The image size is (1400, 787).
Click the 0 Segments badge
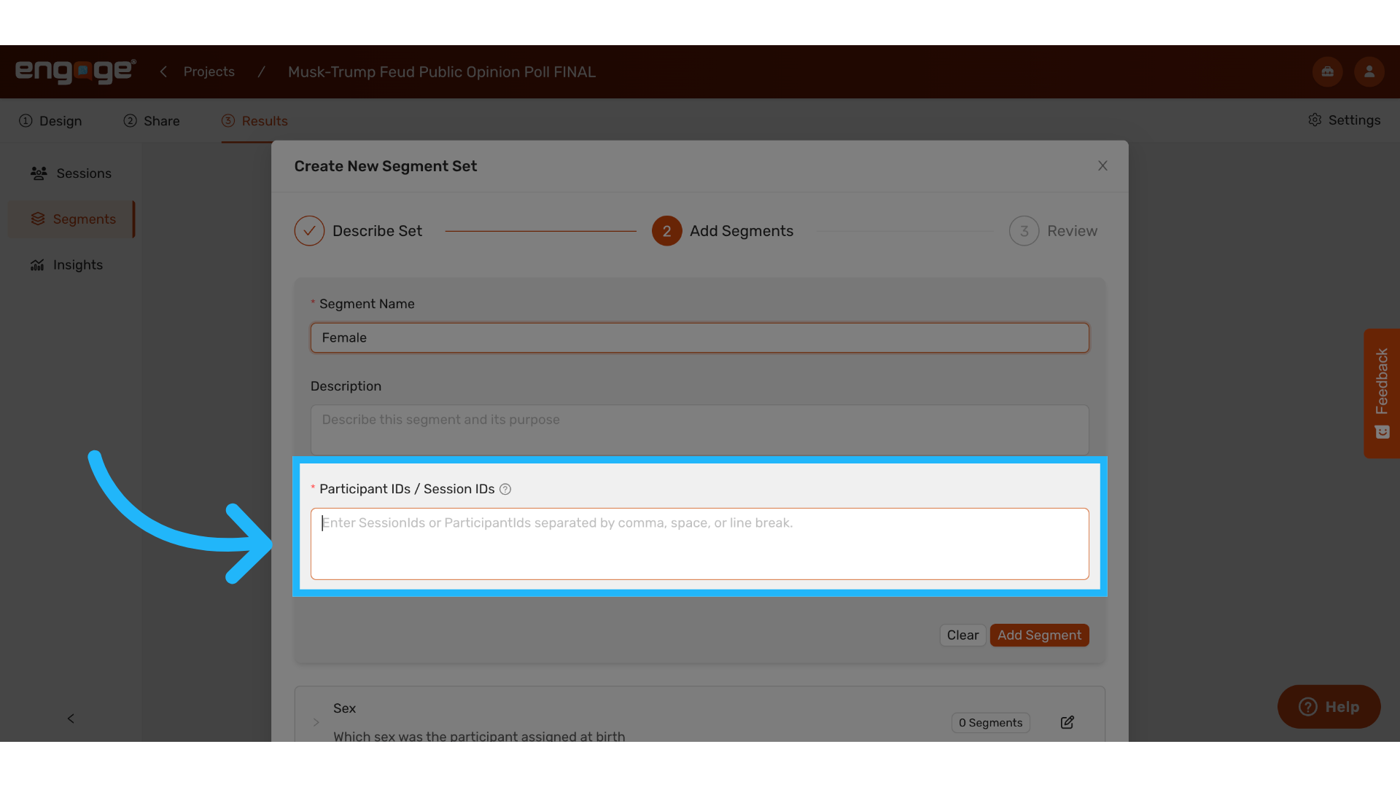(990, 723)
